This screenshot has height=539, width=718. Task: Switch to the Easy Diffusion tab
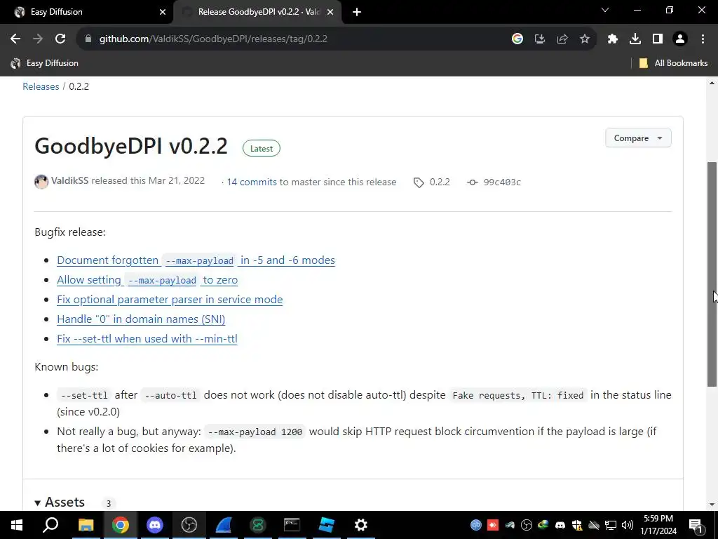pyautogui.click(x=87, y=12)
